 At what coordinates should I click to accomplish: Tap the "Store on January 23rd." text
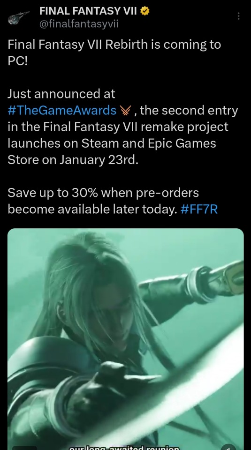(x=73, y=160)
